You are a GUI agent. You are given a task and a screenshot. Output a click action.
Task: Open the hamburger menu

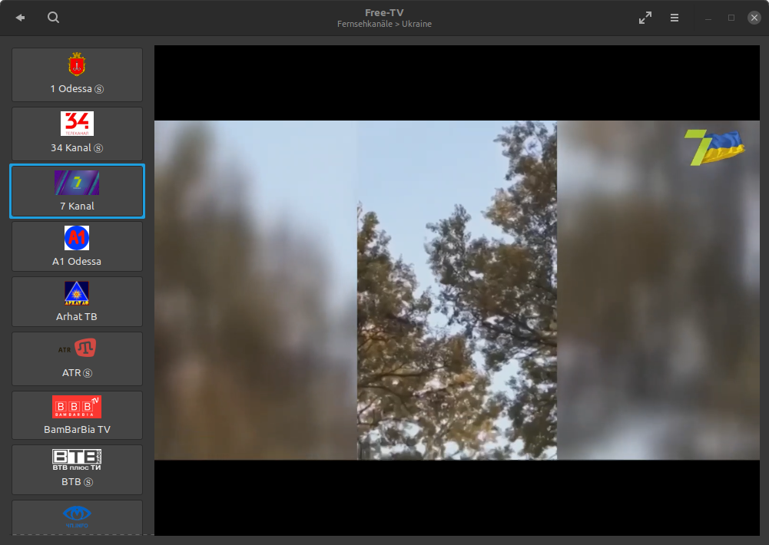tap(675, 18)
